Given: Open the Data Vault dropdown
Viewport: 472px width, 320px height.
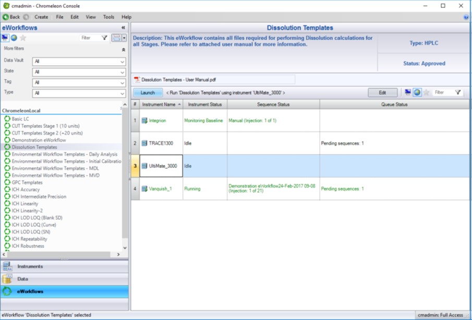Looking at the screenshot, I should pyautogui.click(x=79, y=62).
